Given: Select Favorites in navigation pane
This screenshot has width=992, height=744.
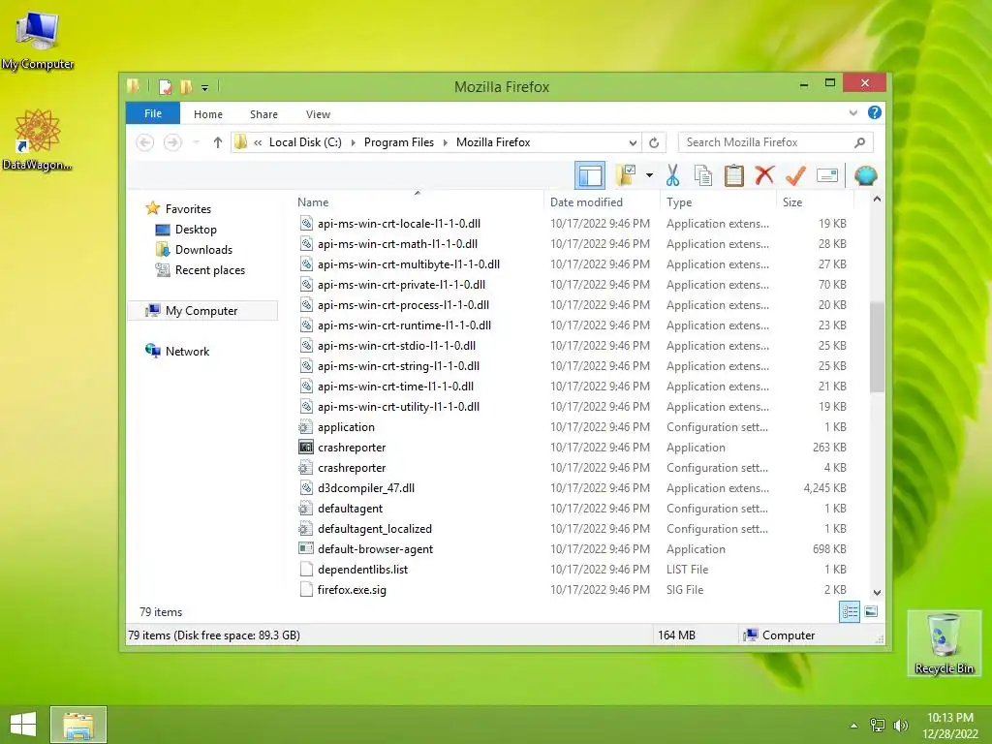Looking at the screenshot, I should (x=188, y=209).
